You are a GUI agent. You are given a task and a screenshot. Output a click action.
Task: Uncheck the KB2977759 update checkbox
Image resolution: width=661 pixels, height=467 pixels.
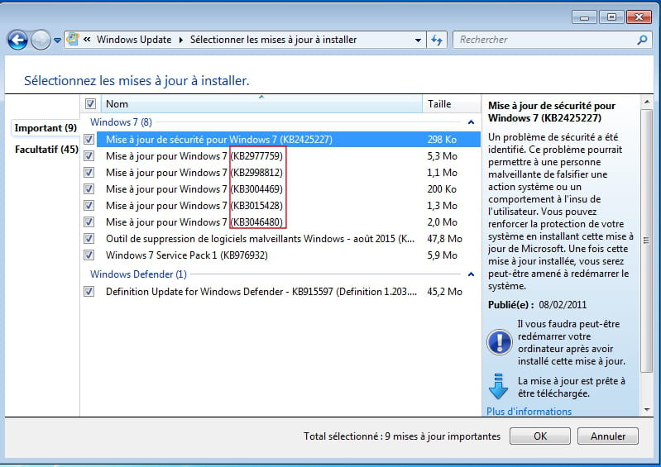pos(89,156)
